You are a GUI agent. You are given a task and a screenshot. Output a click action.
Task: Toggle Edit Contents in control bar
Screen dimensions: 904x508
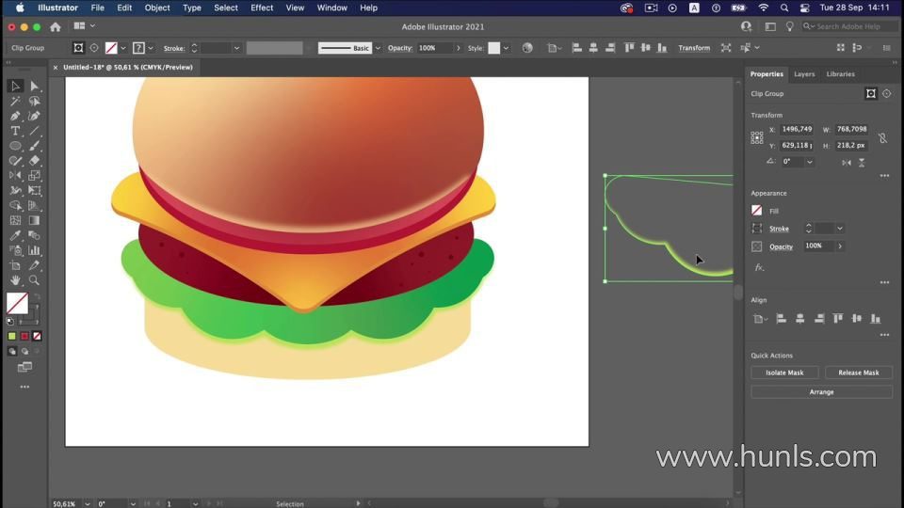tap(94, 48)
